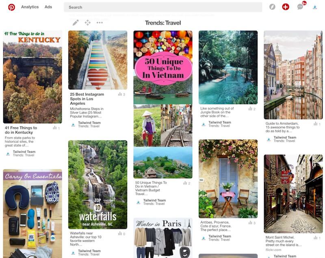
Task: Click stats icon on Jungle Book pin
Action: click(x=250, y=109)
